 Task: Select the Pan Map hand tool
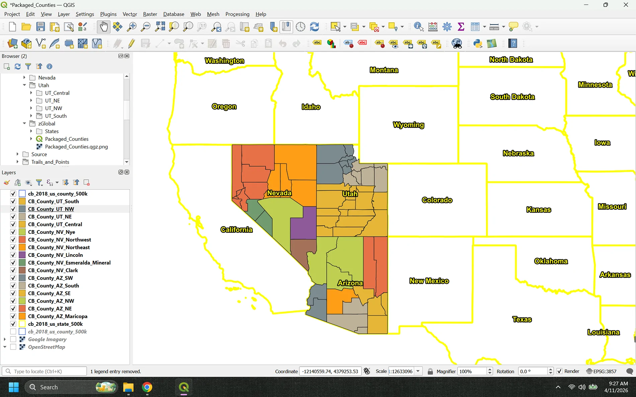point(104,27)
